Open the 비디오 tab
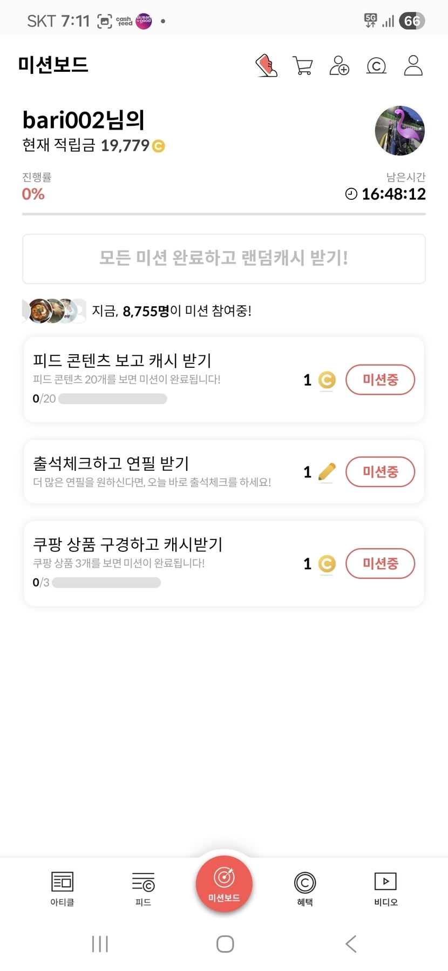 tap(385, 888)
